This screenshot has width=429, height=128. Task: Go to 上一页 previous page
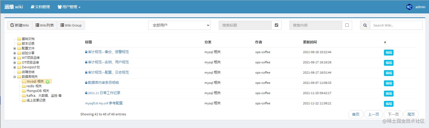click(x=373, y=114)
